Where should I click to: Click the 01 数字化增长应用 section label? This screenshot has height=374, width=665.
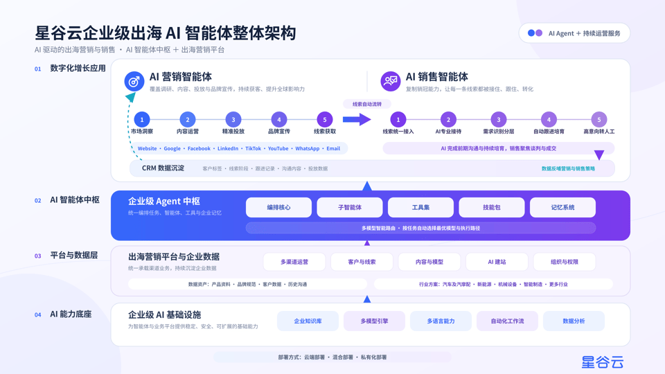[70, 69]
